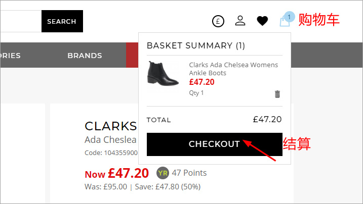Focus the search text field
The height and width of the screenshot is (204, 363).
[x=20, y=21]
